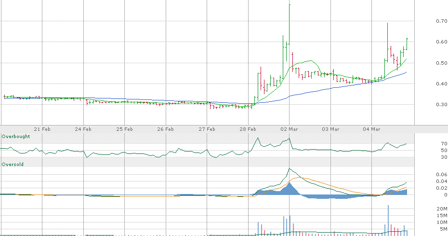The height and width of the screenshot is (236, 448).
Task: Click the 0.60 price axis value
Action: tap(442, 42)
